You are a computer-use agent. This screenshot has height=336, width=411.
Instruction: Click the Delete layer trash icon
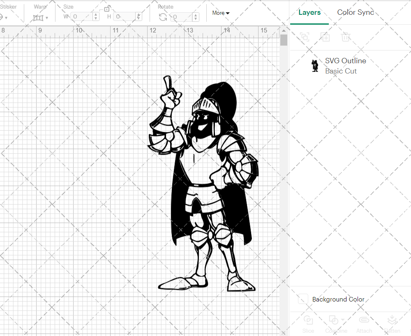click(x=346, y=37)
